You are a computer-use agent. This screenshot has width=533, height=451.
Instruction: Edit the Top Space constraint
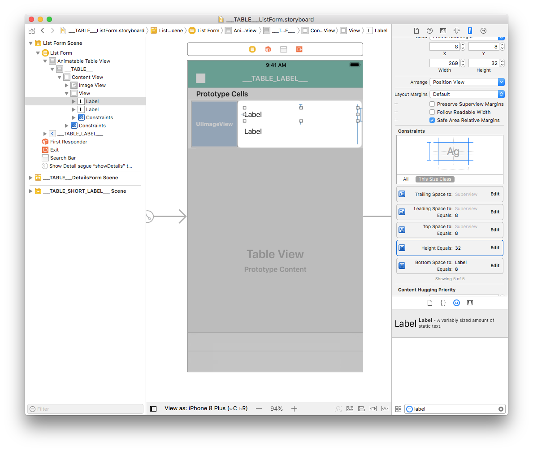(x=495, y=230)
